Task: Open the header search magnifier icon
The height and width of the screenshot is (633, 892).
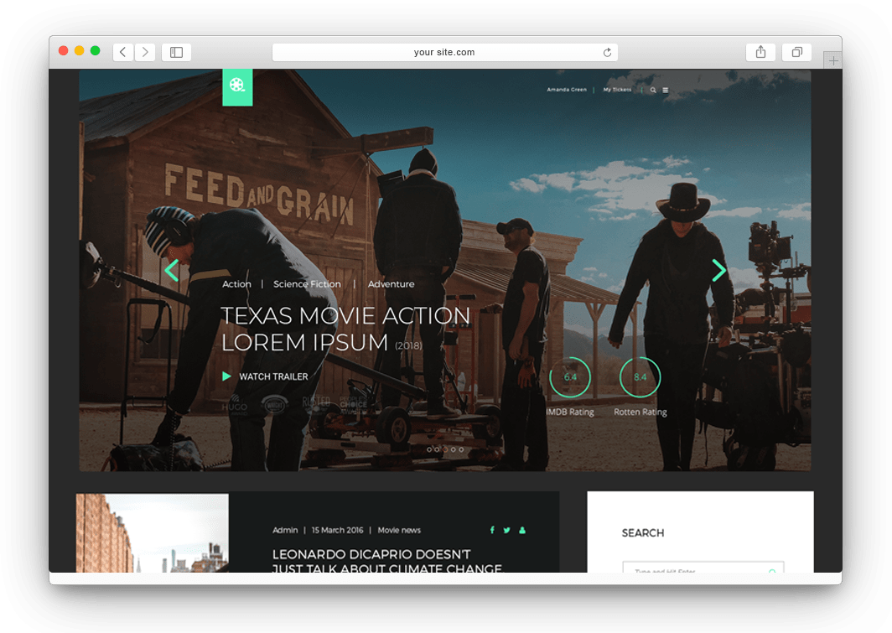Action: 653,90
